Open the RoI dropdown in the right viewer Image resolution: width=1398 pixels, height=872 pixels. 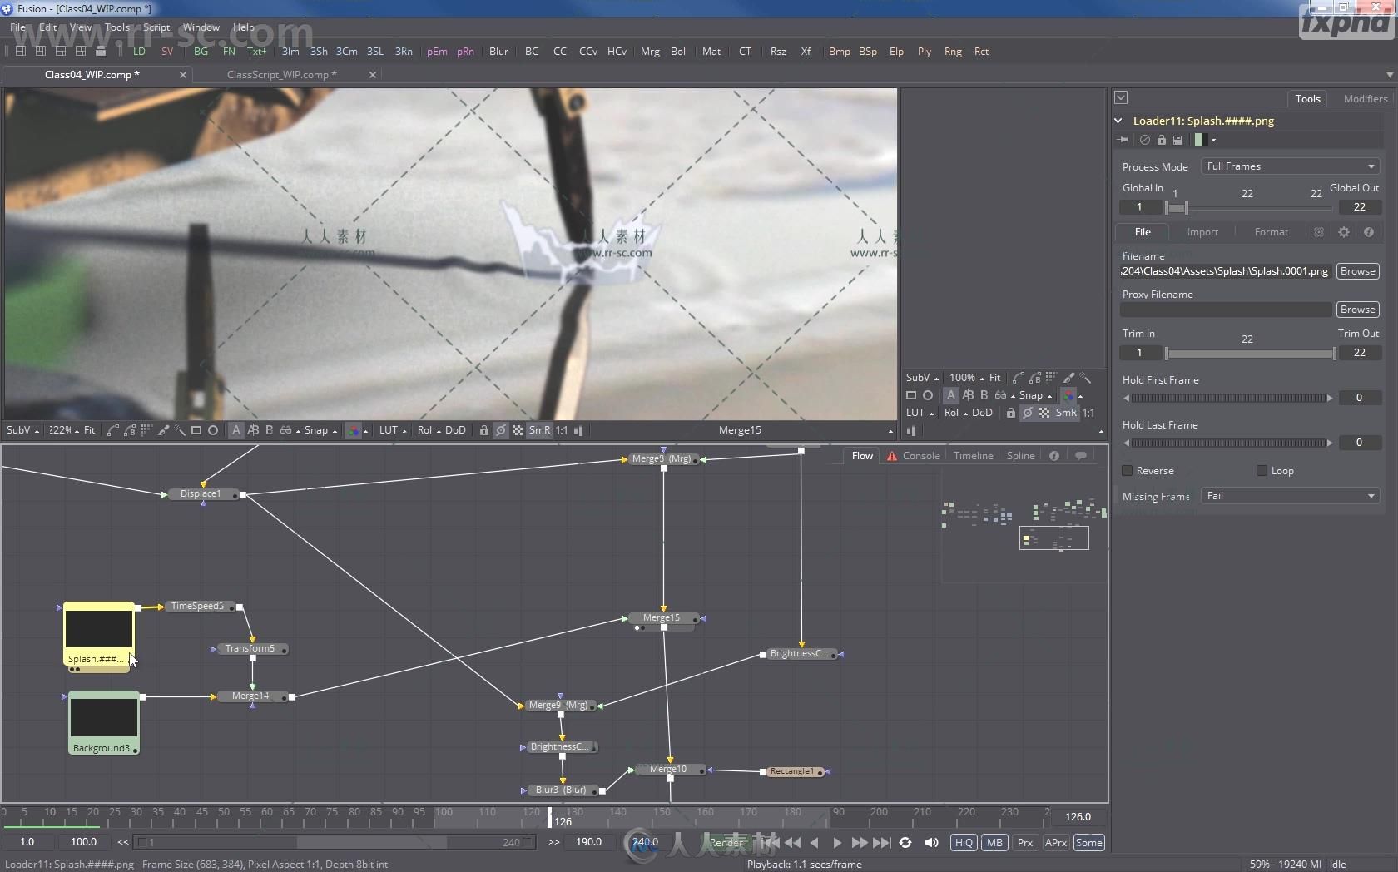(955, 413)
